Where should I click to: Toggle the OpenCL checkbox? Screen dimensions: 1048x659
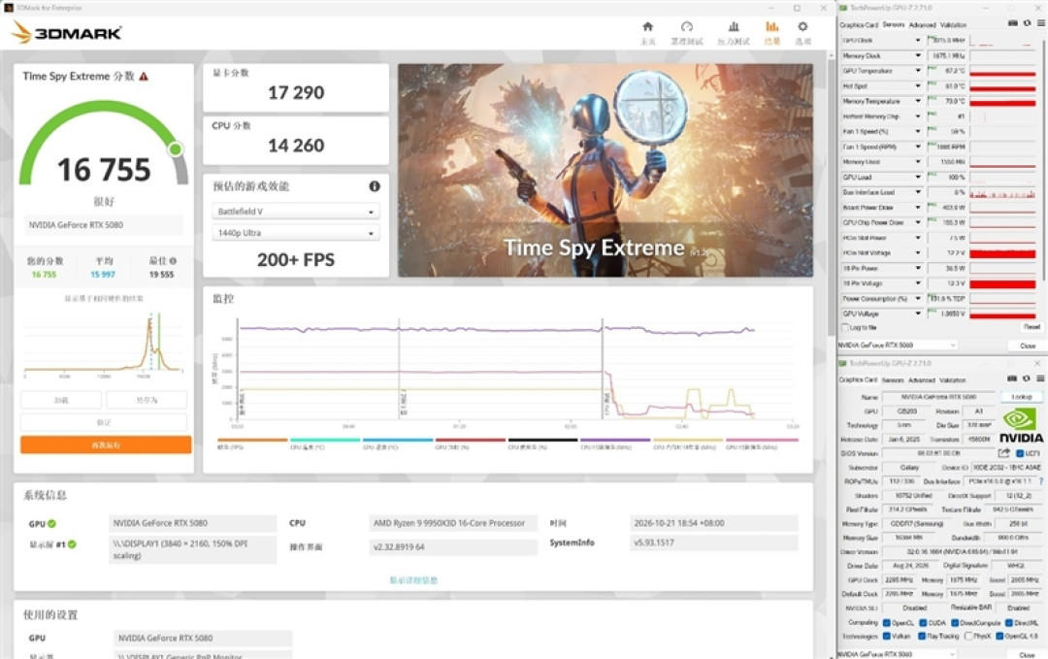[886, 623]
